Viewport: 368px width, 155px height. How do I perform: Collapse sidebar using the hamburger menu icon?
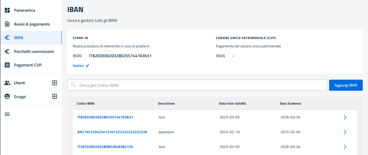(7, 114)
